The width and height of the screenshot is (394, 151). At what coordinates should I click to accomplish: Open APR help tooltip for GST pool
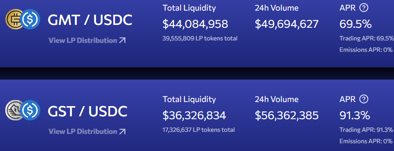(364, 99)
